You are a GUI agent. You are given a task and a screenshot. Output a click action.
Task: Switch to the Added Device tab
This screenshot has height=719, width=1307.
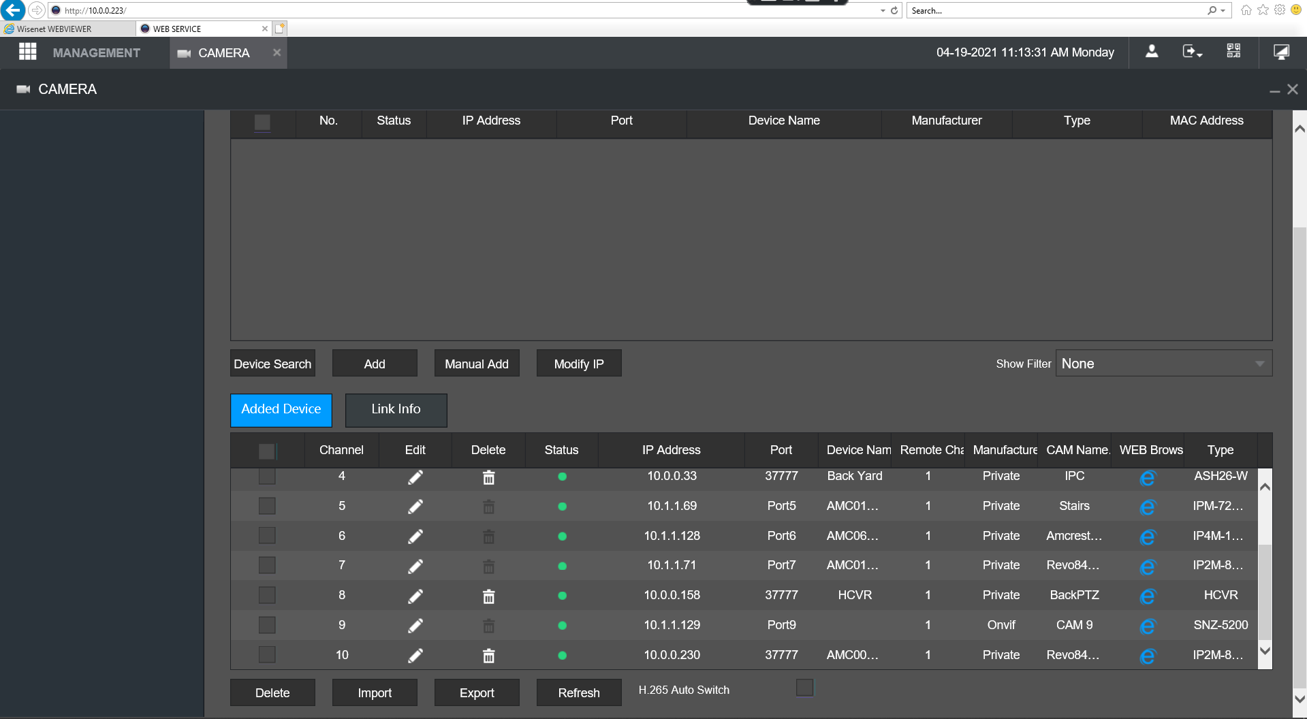pos(281,410)
